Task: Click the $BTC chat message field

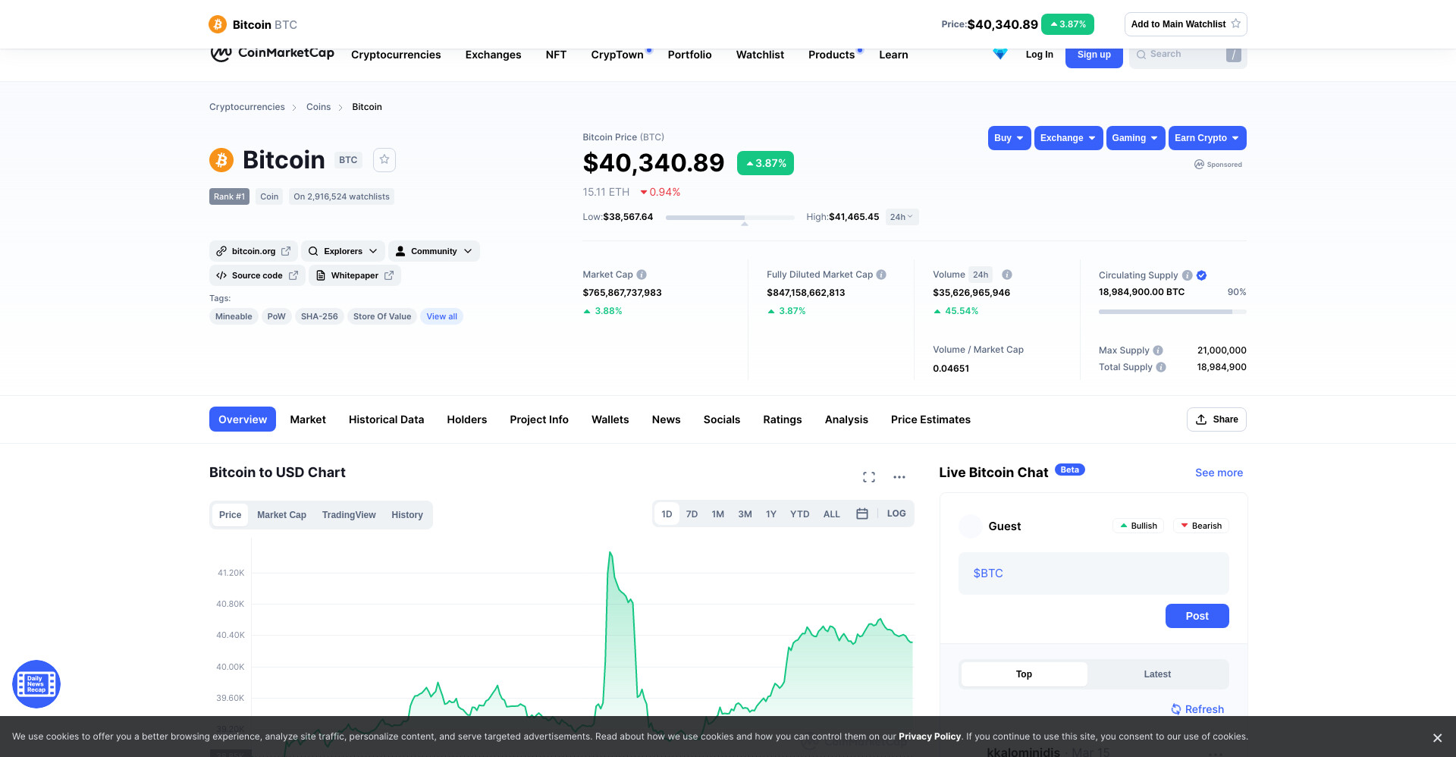Action: point(1094,573)
